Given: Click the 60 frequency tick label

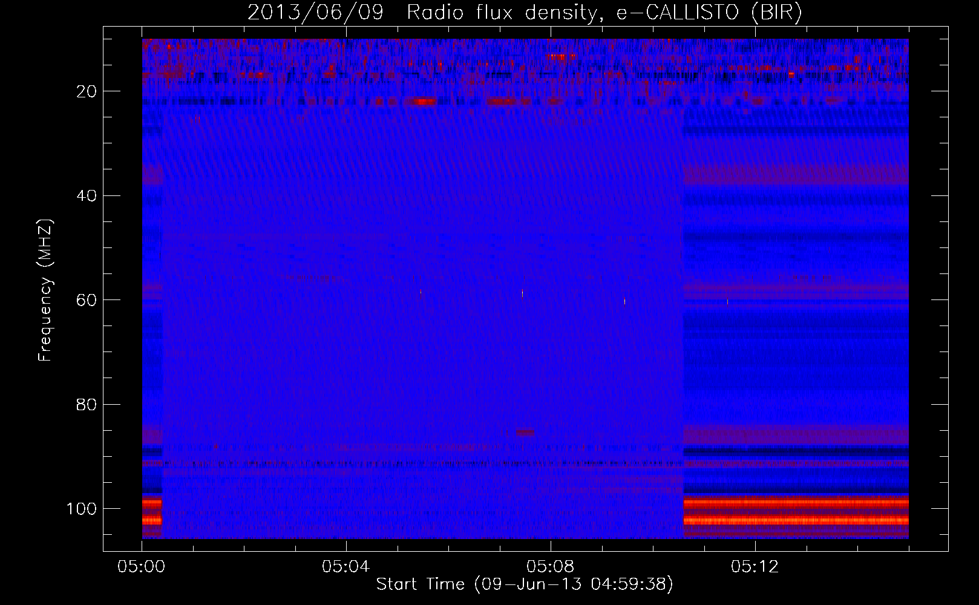Looking at the screenshot, I should coord(87,300).
